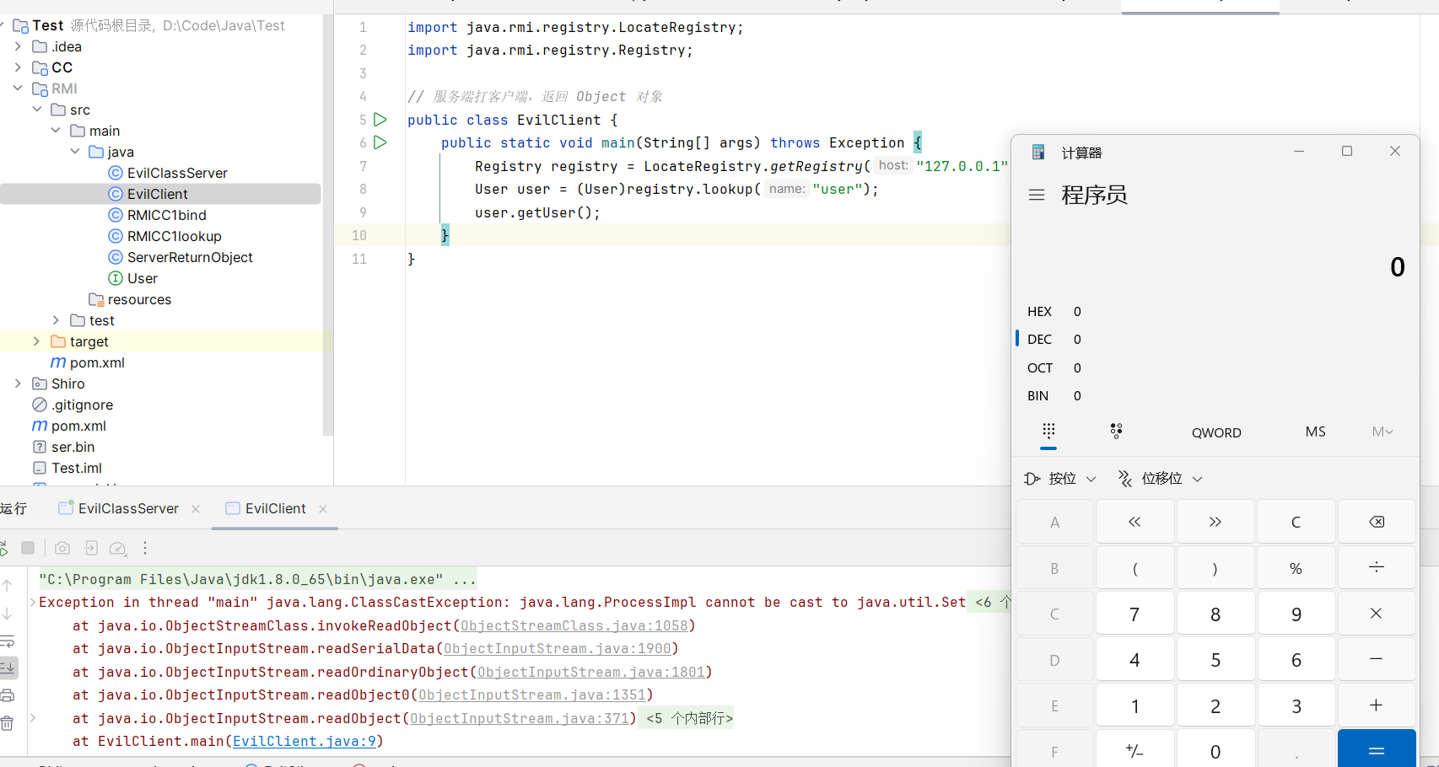The image size is (1439, 767).
Task: Open ObjectInputStream.java:1900 link
Action: 558,649
